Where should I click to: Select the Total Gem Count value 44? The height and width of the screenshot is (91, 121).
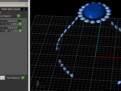tap(24, 9)
